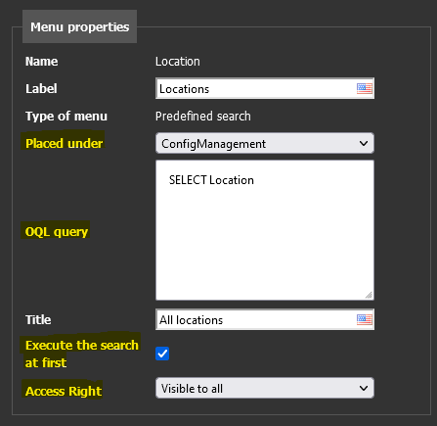Open the Placed under ConfigManagement dropdown

tap(265, 143)
